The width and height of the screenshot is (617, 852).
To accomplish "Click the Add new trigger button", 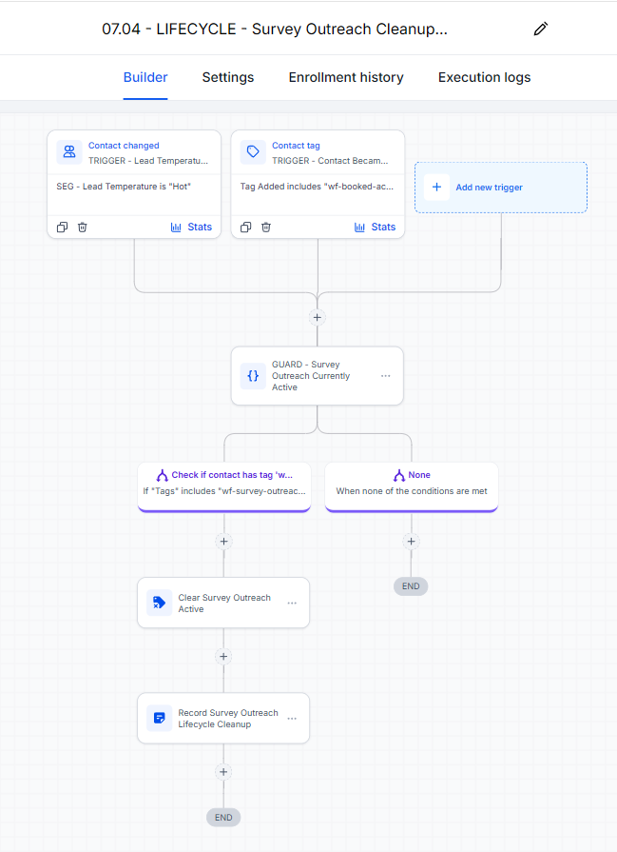I will tap(501, 188).
